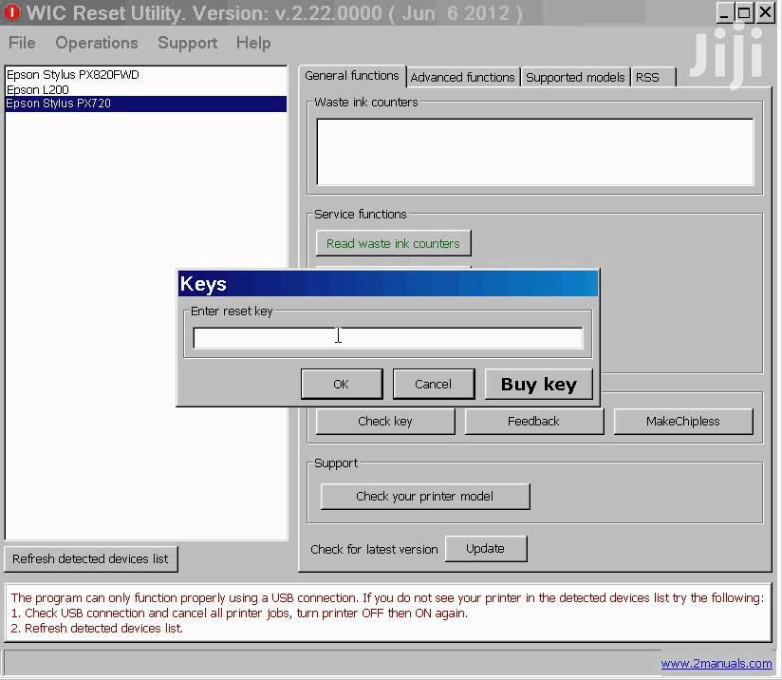Viewport: 782px width, 680px height.
Task: Open the Help menu
Action: [253, 43]
